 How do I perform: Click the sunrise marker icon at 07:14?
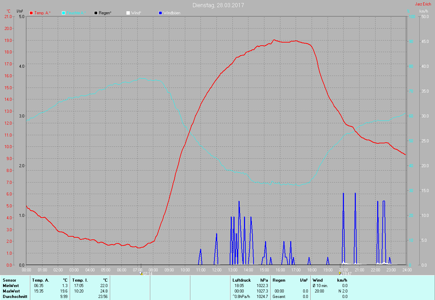[x=141, y=273]
